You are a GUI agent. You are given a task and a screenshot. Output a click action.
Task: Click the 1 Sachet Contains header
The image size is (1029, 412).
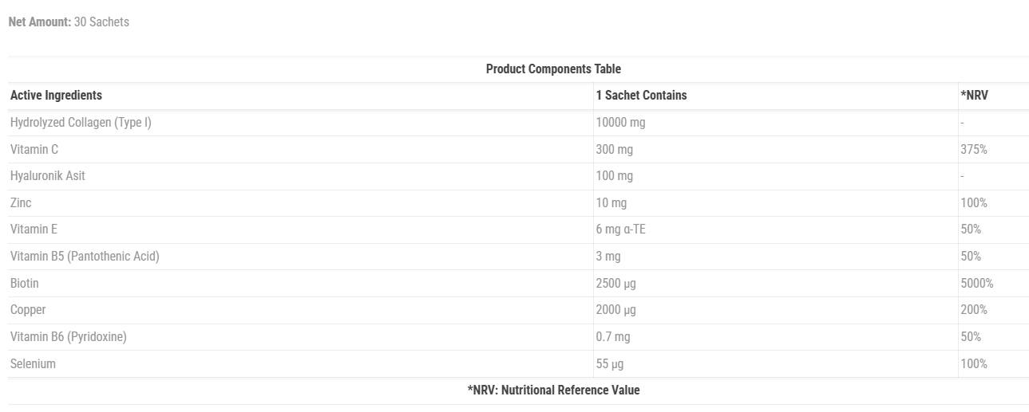(x=641, y=96)
